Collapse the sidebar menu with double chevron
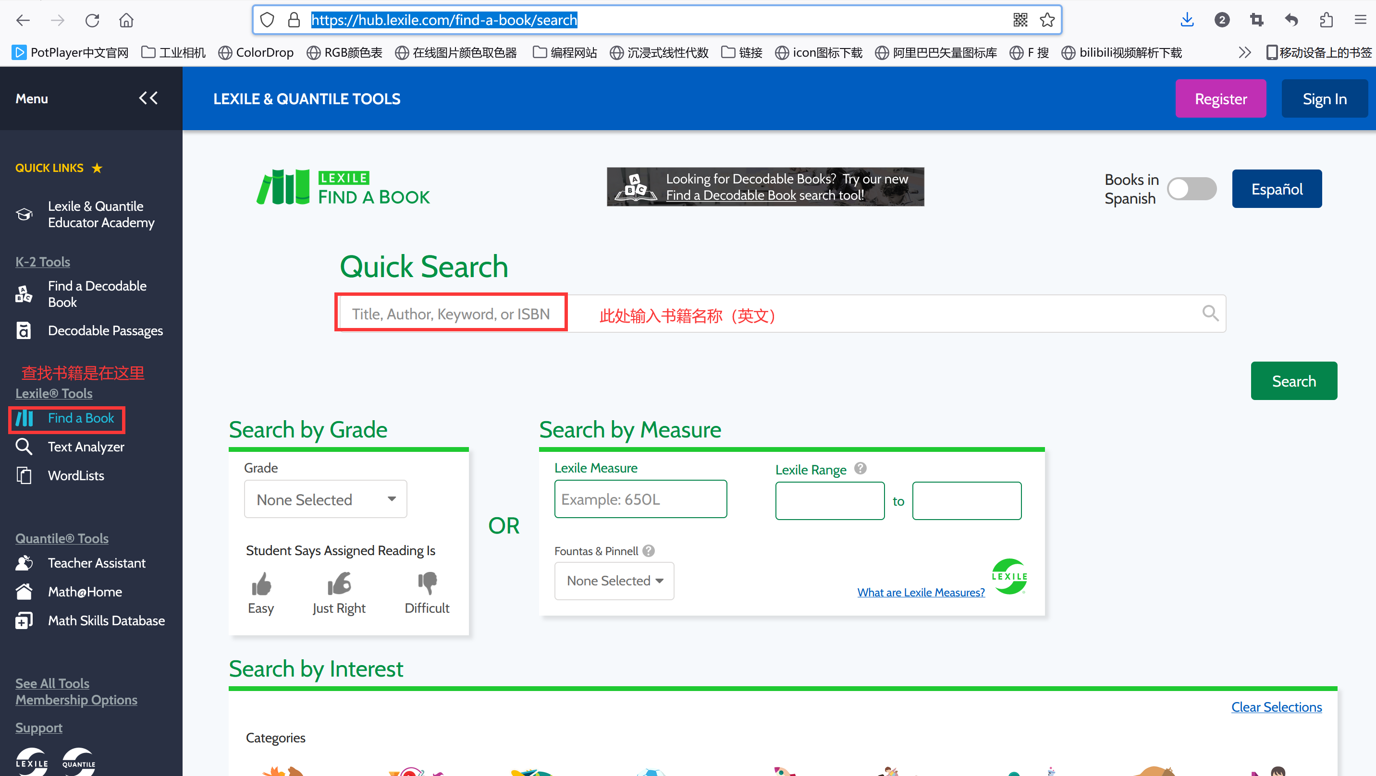The height and width of the screenshot is (776, 1376). click(x=148, y=98)
